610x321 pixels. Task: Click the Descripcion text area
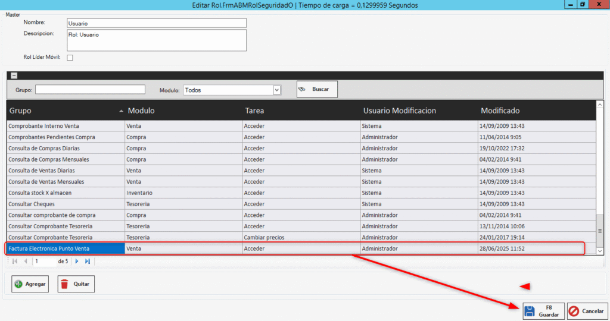pyautogui.click(x=156, y=40)
